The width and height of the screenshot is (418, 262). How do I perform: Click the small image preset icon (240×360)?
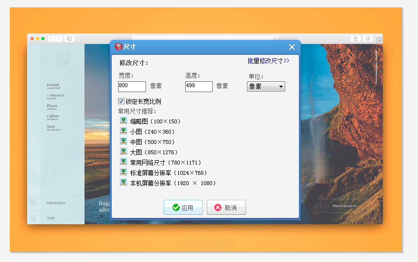[x=123, y=131]
